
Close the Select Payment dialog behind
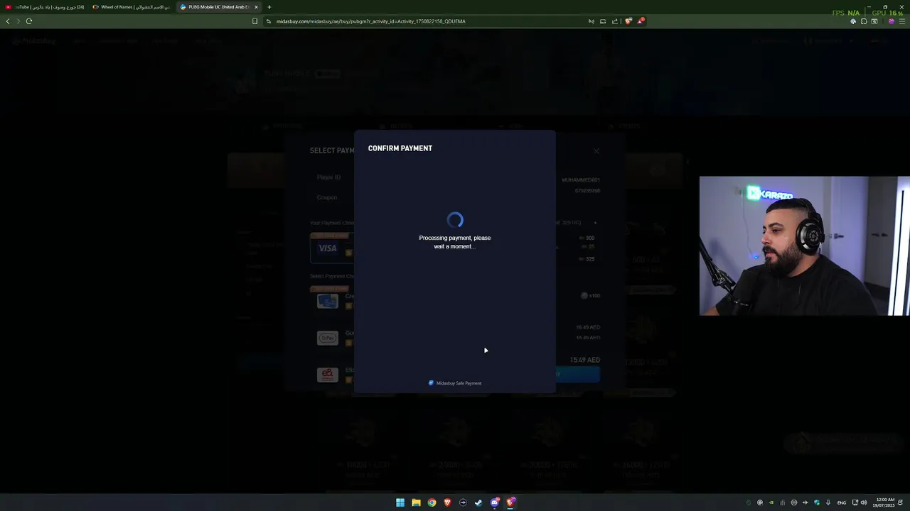(x=596, y=151)
